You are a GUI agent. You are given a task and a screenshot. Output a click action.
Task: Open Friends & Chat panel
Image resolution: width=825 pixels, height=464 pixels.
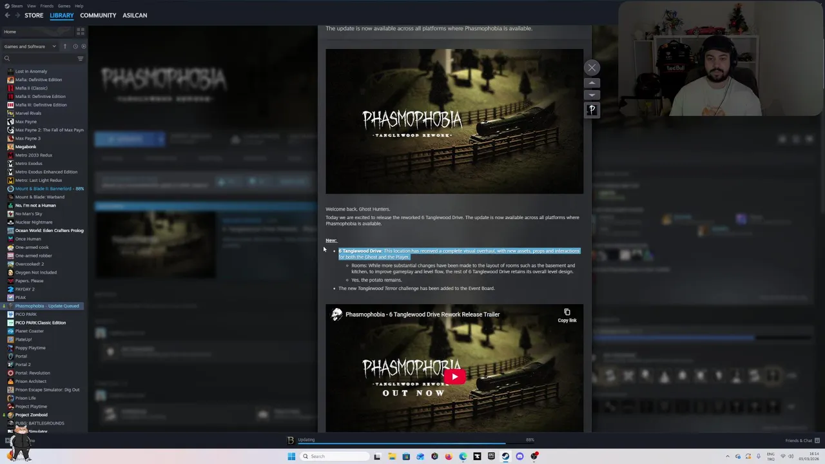pos(802,441)
